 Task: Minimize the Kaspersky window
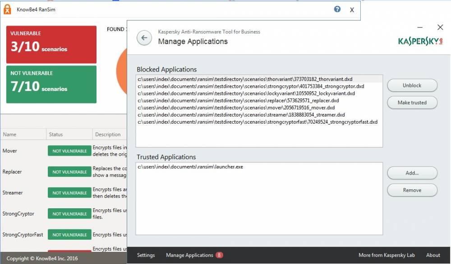(x=420, y=27)
